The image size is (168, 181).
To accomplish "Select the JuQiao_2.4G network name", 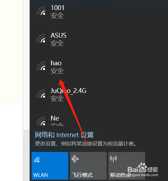I will click(x=68, y=91).
